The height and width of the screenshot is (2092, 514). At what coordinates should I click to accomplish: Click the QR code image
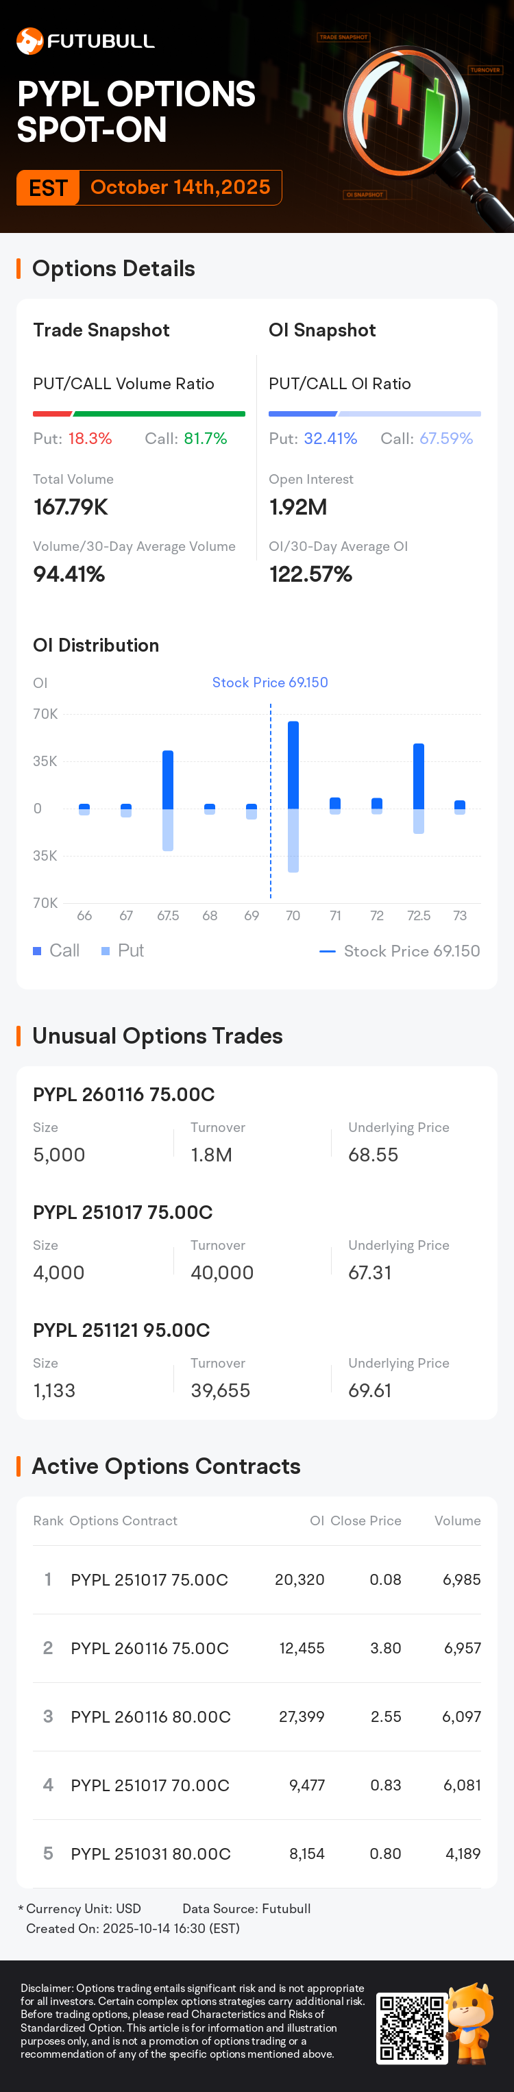point(412,2028)
